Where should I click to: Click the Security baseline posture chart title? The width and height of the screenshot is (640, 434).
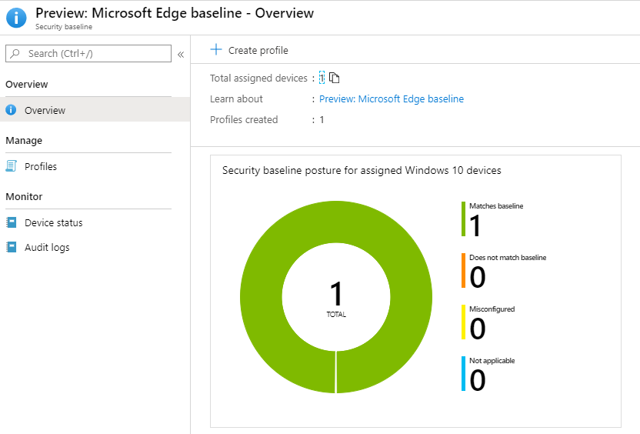(362, 170)
